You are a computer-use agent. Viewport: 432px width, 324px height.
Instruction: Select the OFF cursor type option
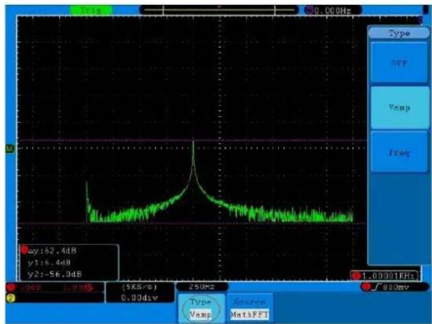coord(399,63)
